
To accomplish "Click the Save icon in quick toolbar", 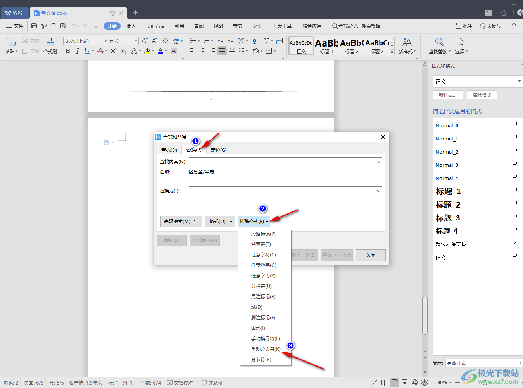I will point(34,26).
